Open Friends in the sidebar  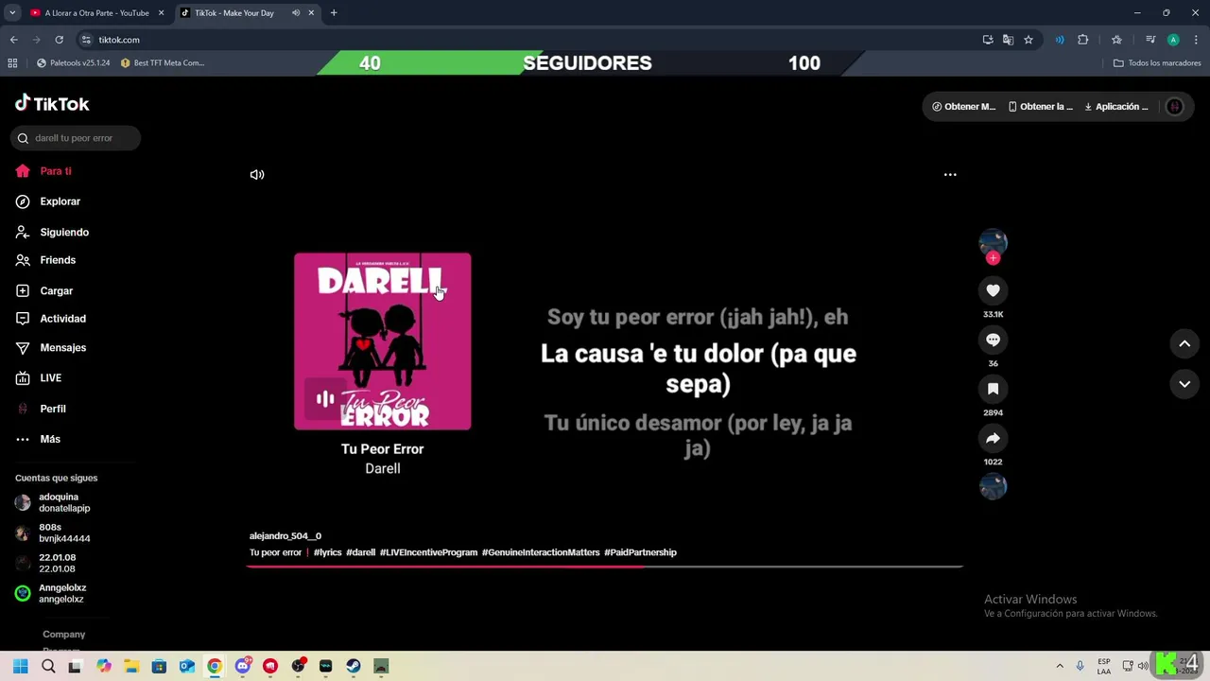point(45,260)
